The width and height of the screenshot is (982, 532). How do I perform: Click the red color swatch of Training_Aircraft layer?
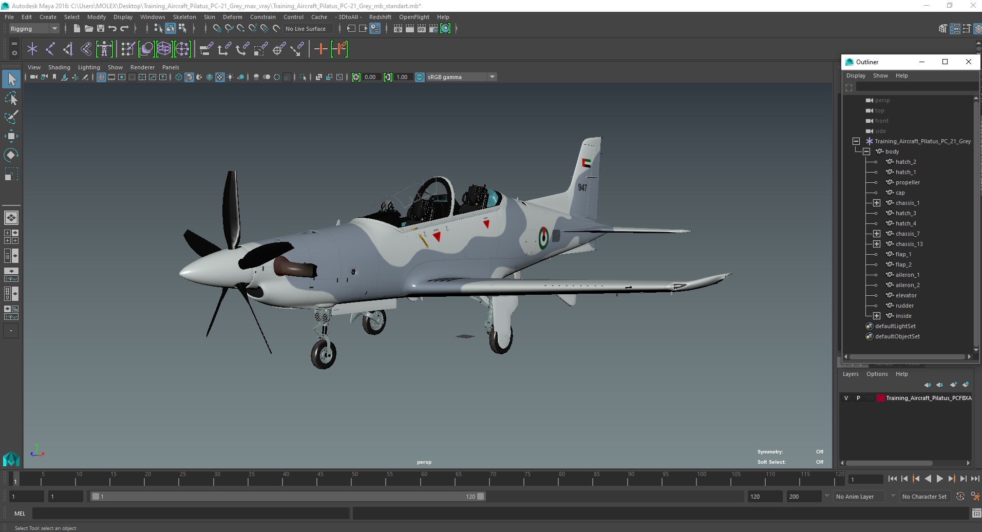[x=881, y=398]
